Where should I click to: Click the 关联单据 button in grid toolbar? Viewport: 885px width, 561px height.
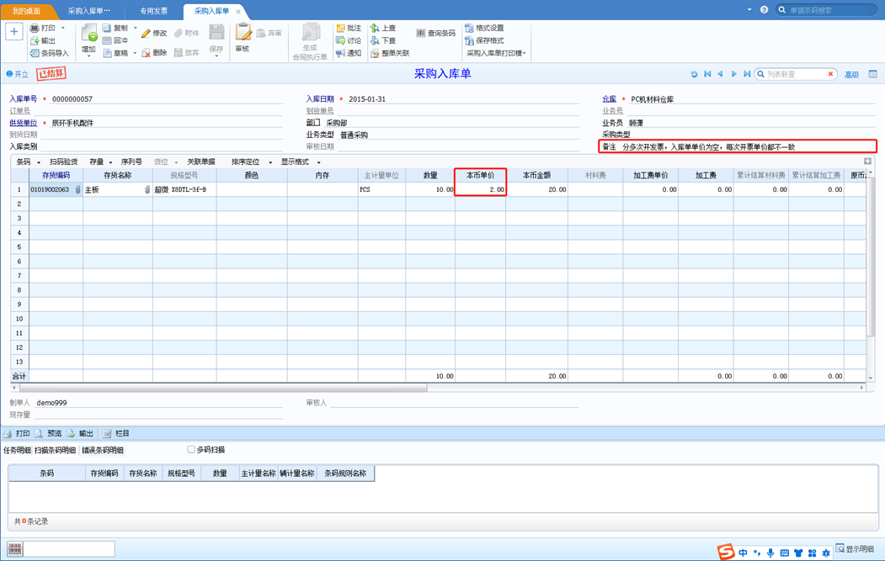click(201, 161)
